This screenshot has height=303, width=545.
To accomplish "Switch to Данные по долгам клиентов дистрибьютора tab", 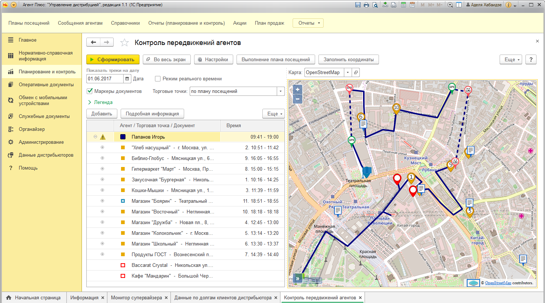I will [223, 297].
